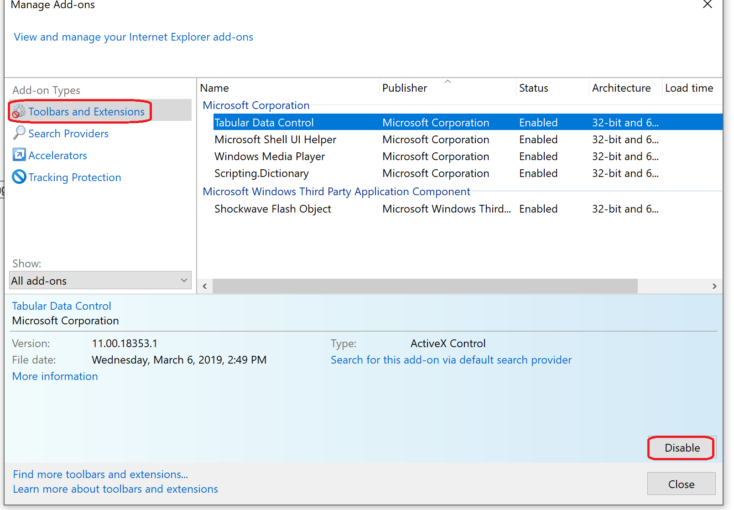Click the Toolbars and Extensions gear icon
Image resolution: width=734 pixels, height=510 pixels.
[x=19, y=111]
